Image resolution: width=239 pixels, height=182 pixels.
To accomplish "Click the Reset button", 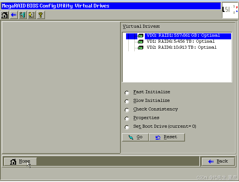I will point(167,137).
